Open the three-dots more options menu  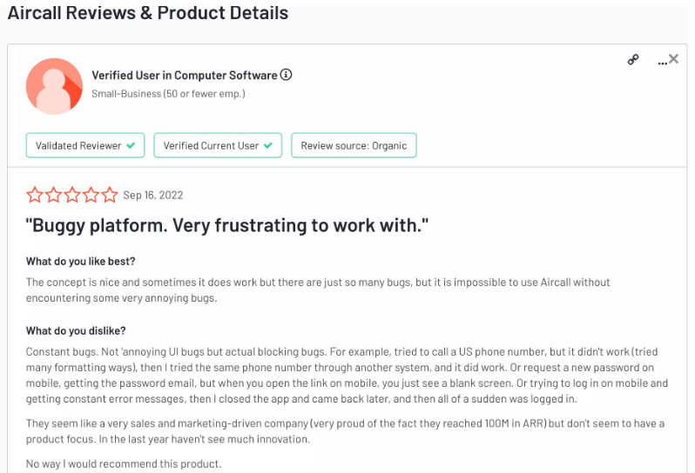662,63
